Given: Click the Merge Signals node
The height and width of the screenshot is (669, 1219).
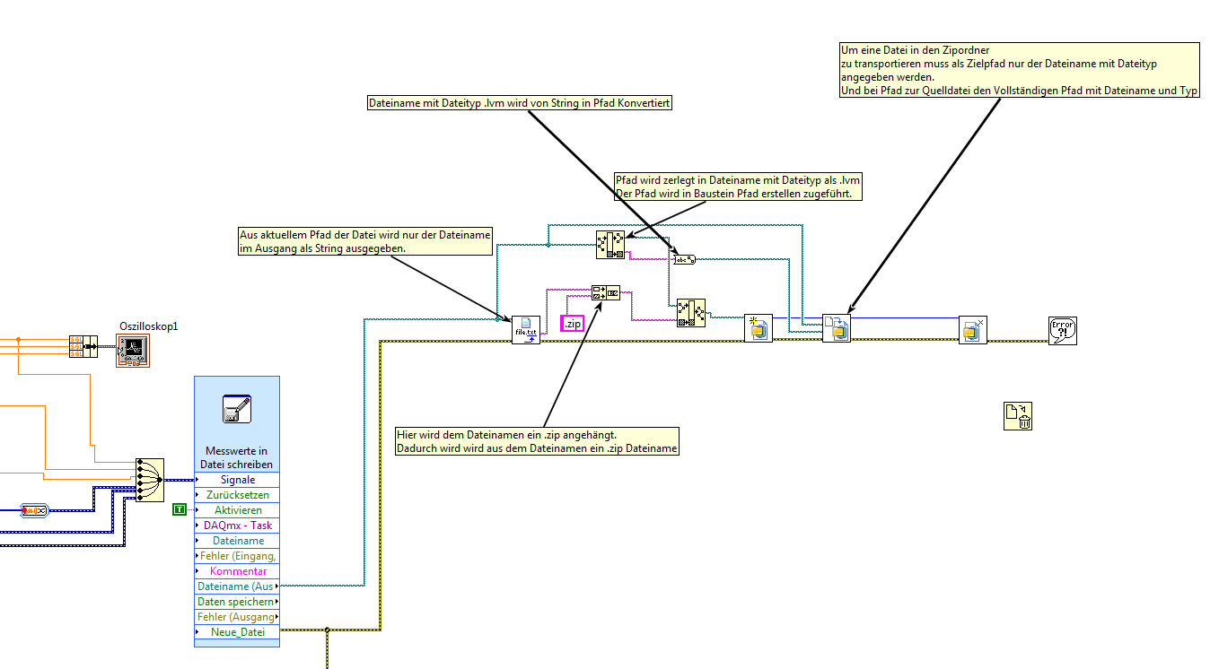Looking at the screenshot, I should click(x=151, y=480).
